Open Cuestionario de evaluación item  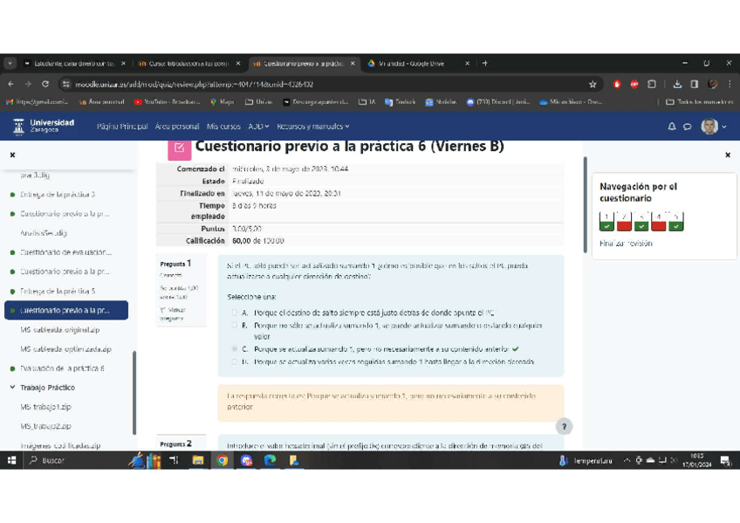(x=65, y=252)
